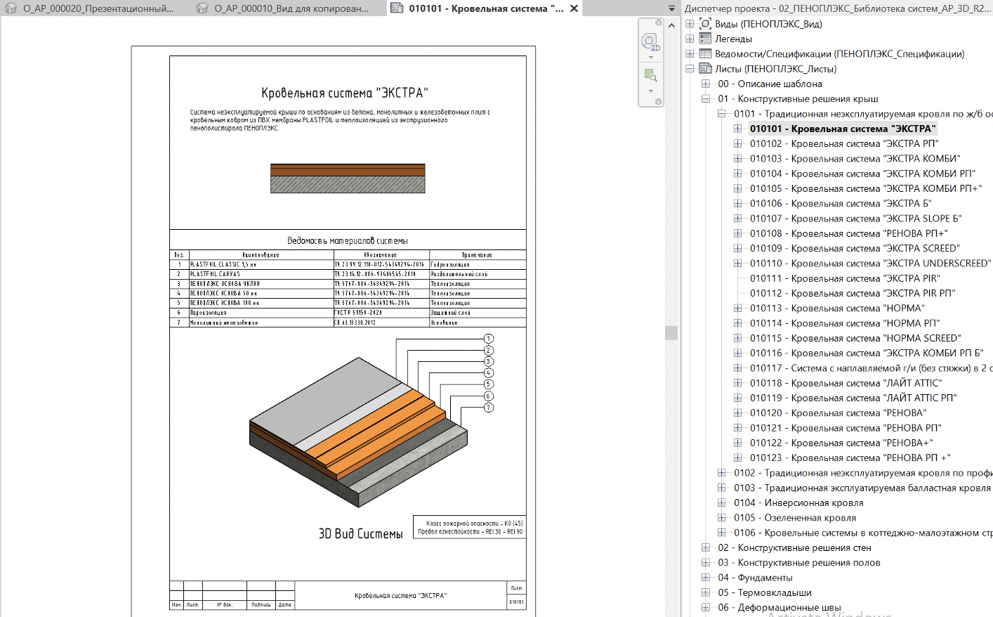
Task: Open the view tabs list dropdown arrow
Action: click(671, 8)
